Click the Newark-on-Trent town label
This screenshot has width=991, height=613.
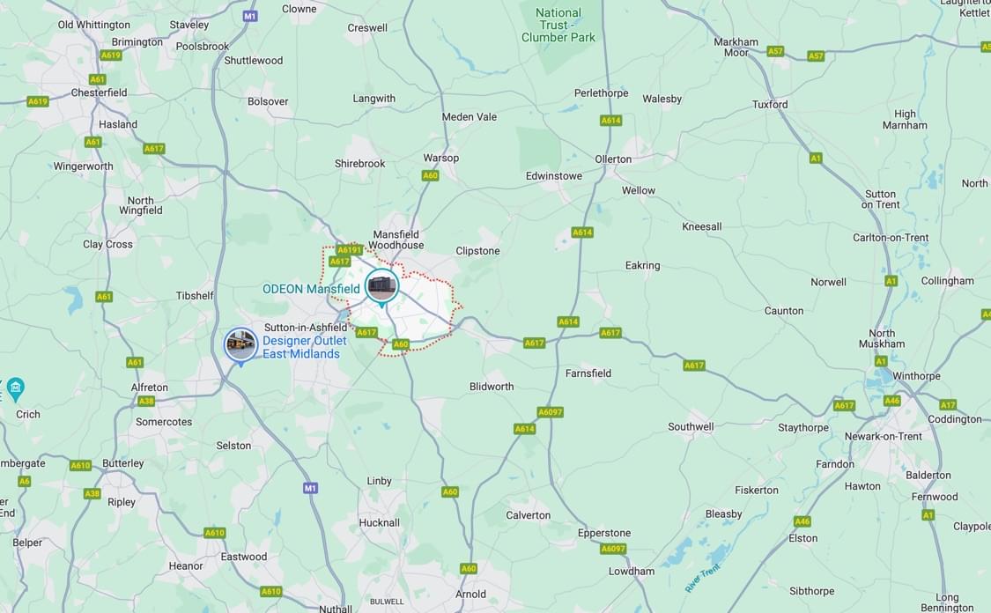[x=883, y=436]
